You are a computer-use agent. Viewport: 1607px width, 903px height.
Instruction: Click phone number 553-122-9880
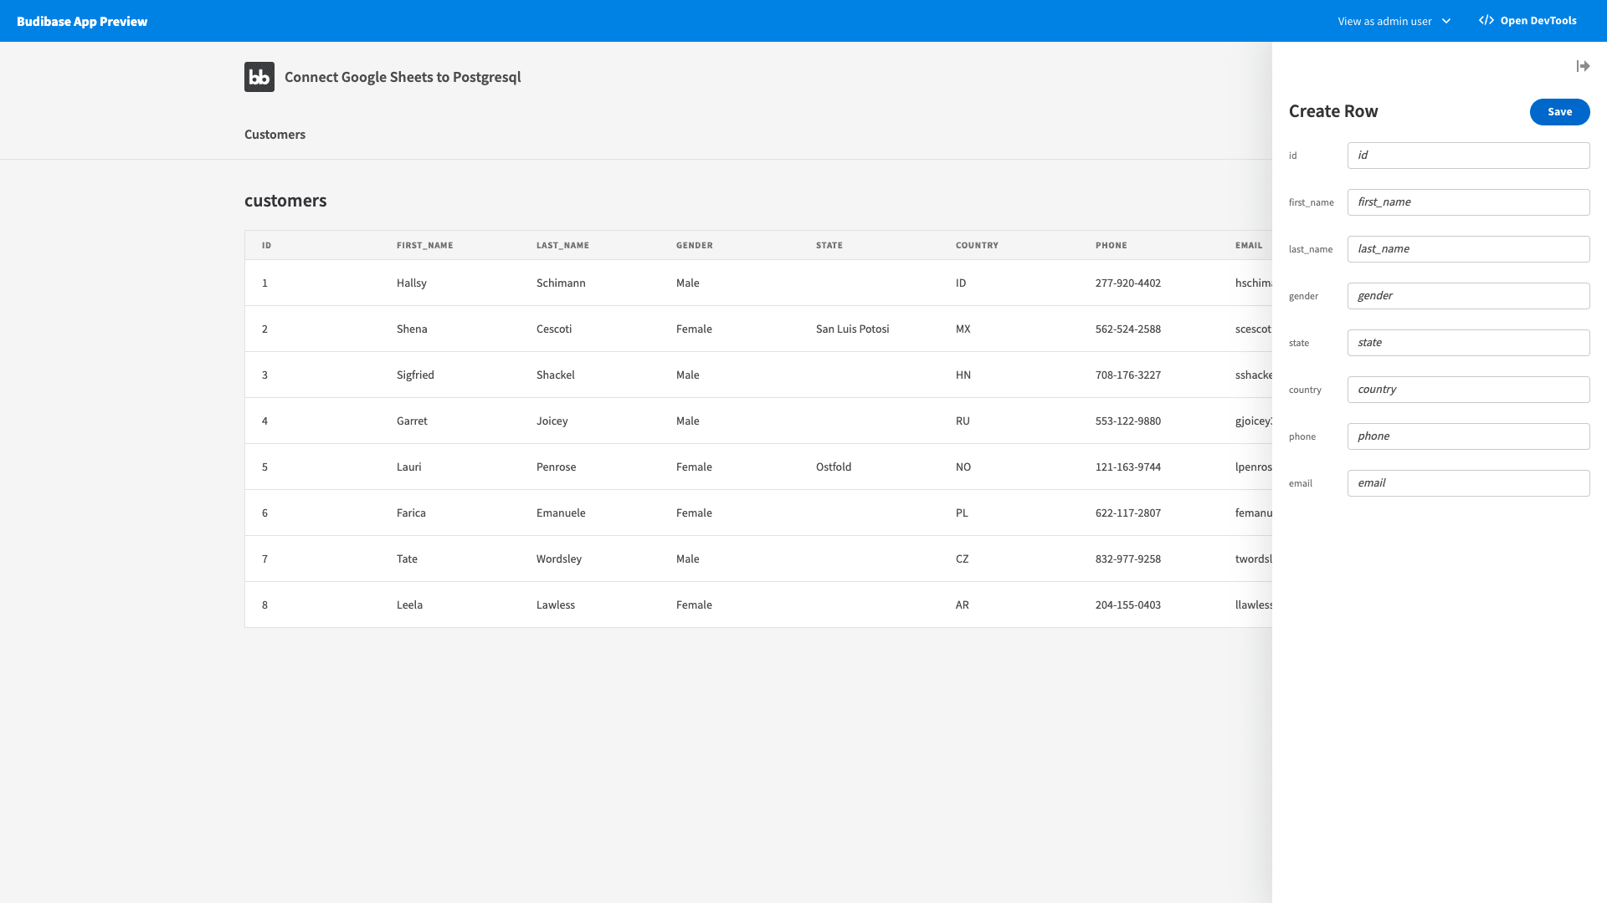(x=1127, y=421)
